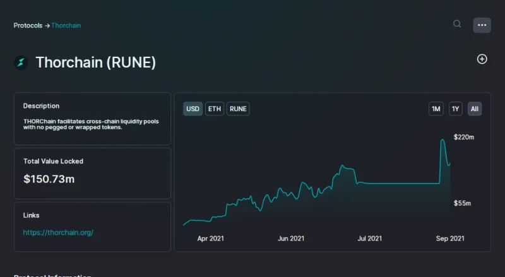Click the Sep 2021 axis label
This screenshot has height=277, width=505.
point(450,239)
